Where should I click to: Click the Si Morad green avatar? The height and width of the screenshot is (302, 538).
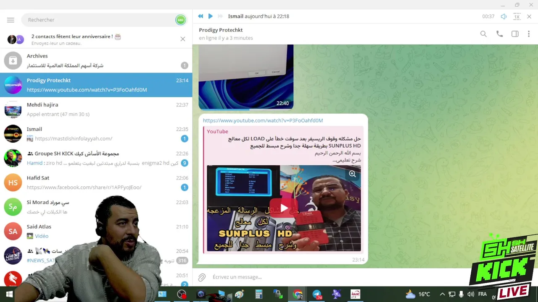click(13, 207)
